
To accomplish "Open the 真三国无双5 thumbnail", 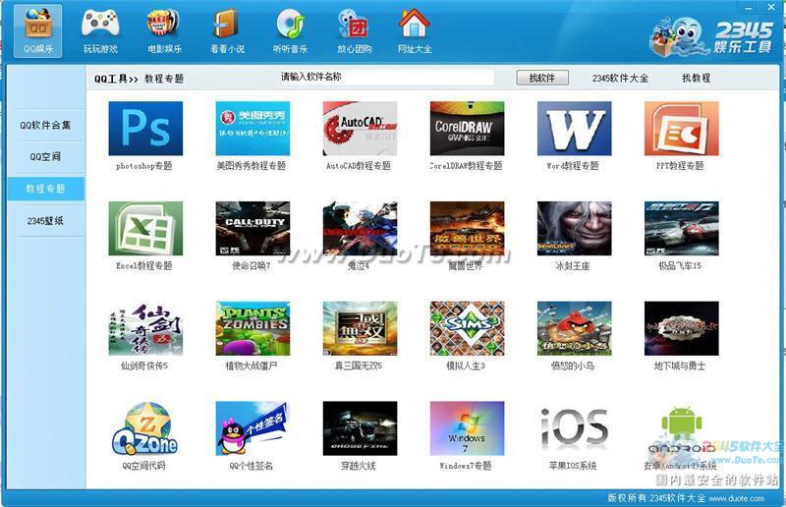I will click(360, 328).
